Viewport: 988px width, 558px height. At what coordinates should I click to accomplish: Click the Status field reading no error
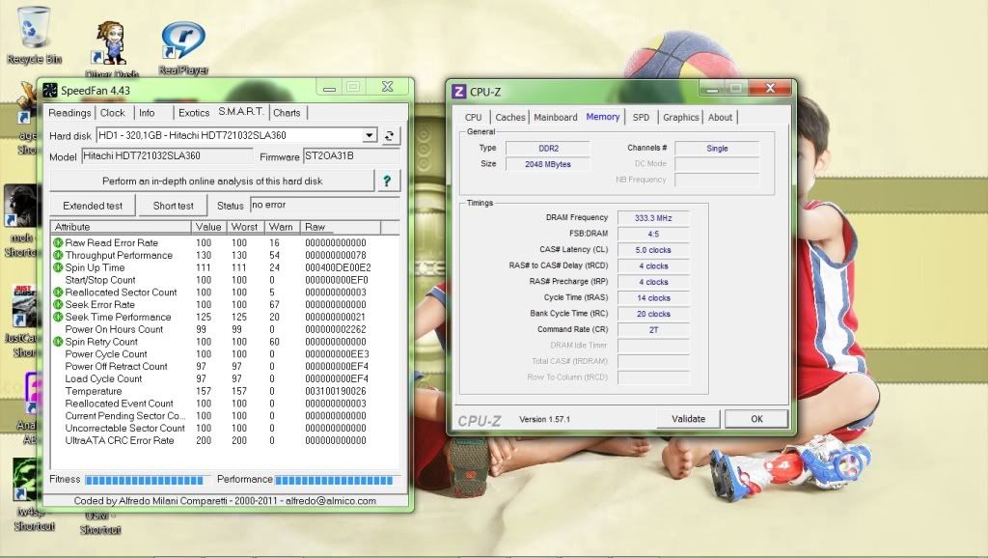coord(324,205)
